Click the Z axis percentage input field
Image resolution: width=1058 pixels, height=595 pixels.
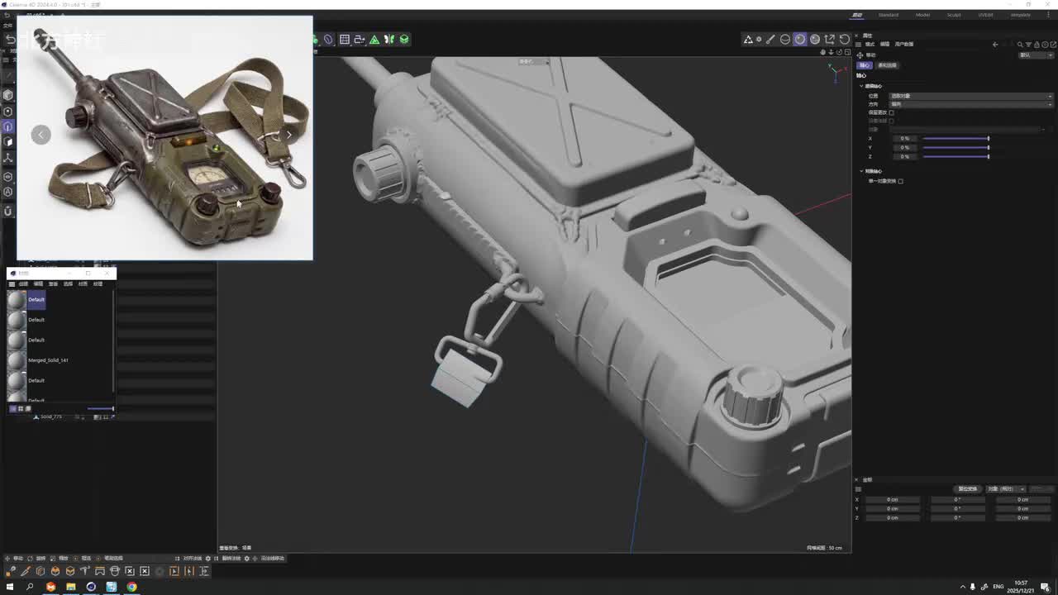pos(903,156)
